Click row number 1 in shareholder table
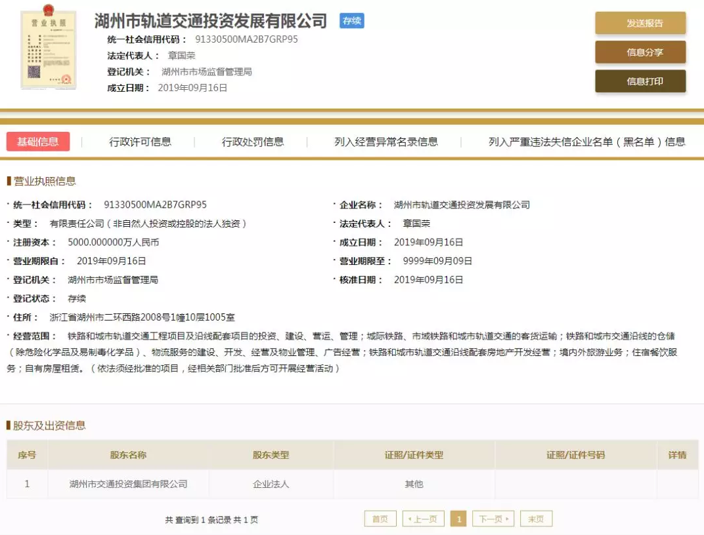The image size is (704, 535). (x=27, y=484)
